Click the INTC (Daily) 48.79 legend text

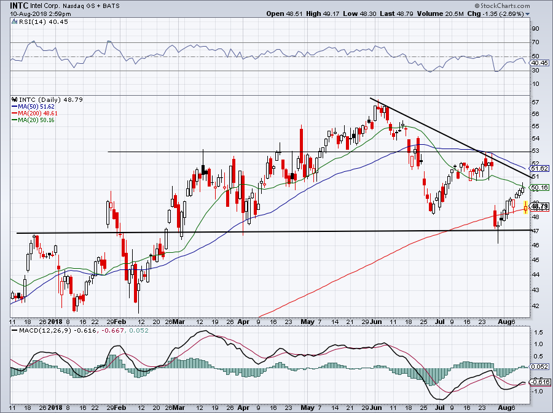(x=51, y=99)
